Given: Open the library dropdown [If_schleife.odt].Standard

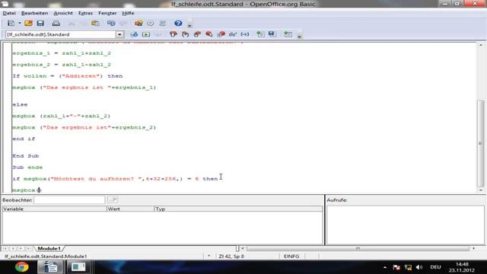Looking at the screenshot, I should (119, 34).
